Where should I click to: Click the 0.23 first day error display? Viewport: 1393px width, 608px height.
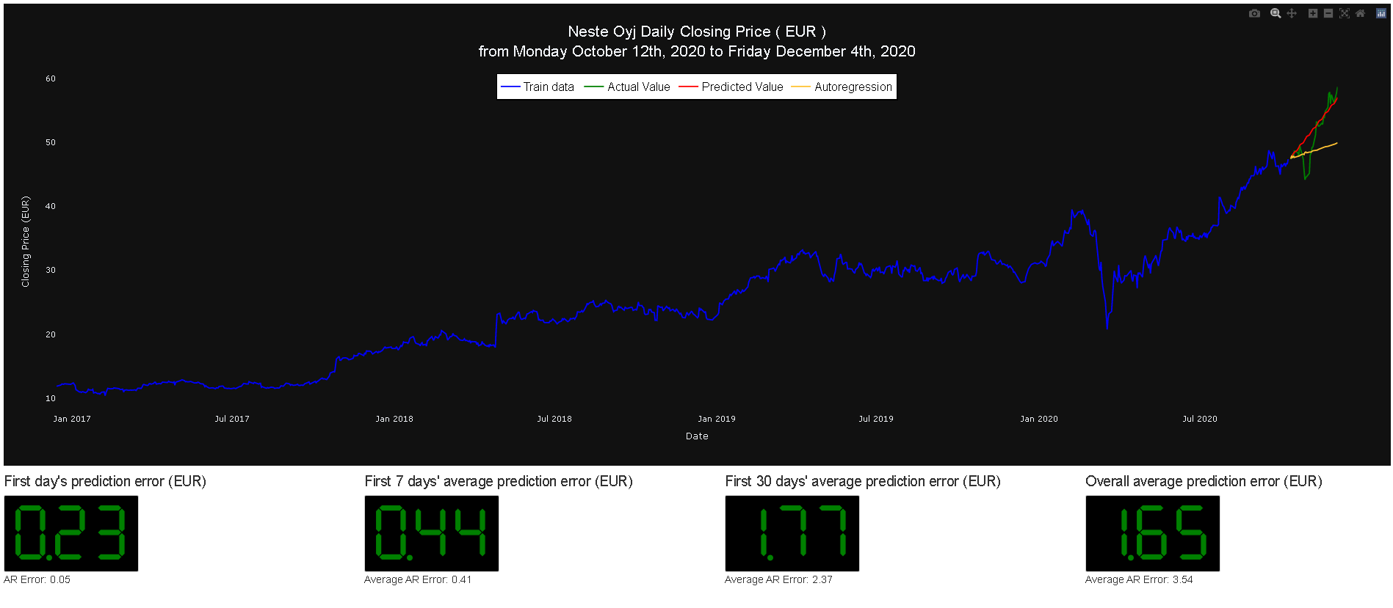click(71, 533)
